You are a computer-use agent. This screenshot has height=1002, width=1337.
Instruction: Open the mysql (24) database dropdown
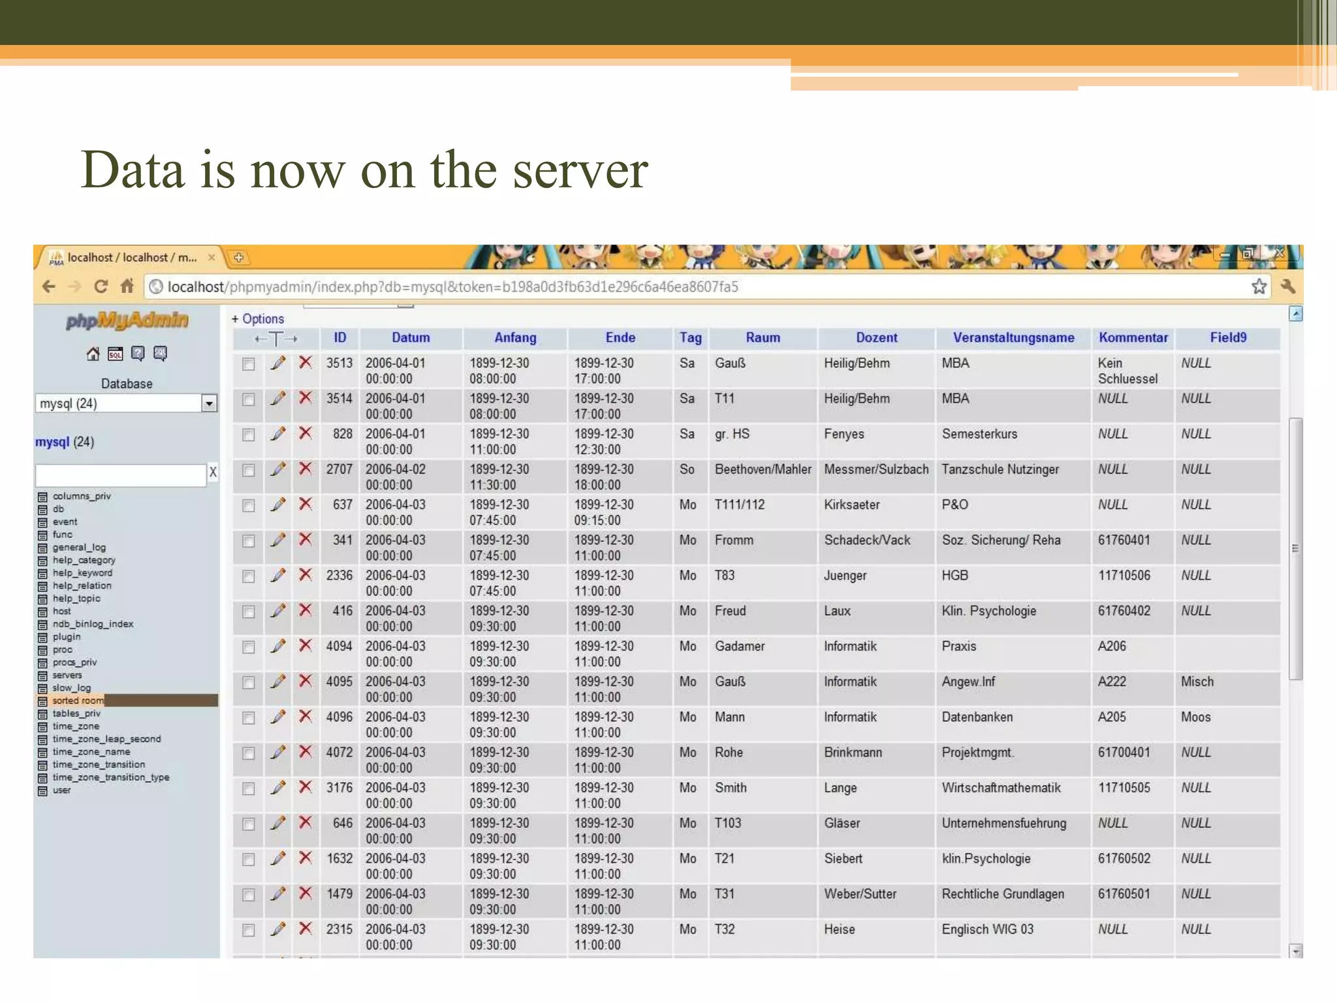126,404
